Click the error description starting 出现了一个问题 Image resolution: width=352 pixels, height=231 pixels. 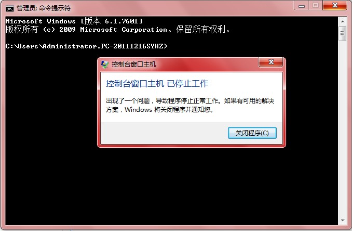pos(190,105)
